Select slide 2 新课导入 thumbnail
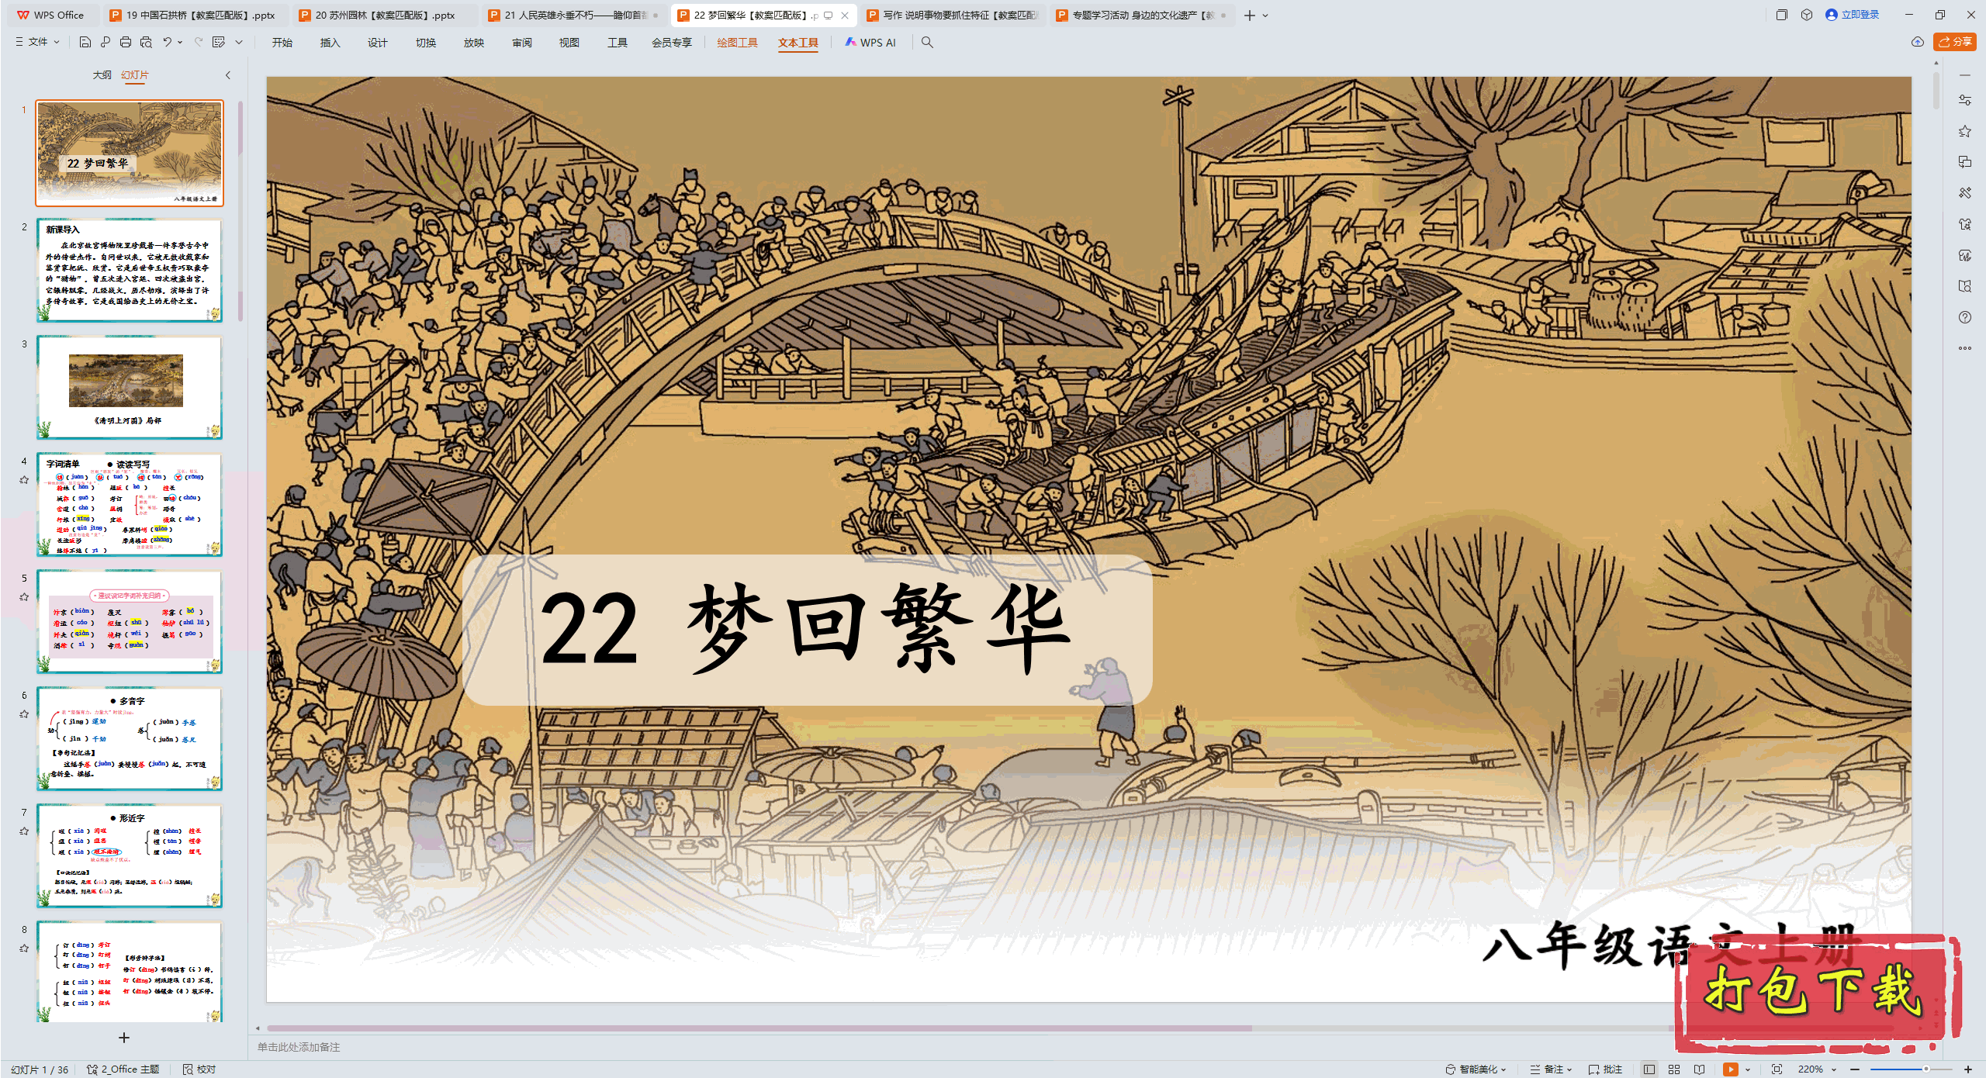Viewport: 1986px width, 1078px height. click(x=130, y=270)
